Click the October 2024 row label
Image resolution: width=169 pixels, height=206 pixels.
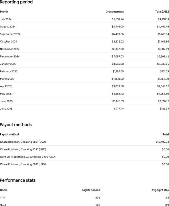(9, 41)
